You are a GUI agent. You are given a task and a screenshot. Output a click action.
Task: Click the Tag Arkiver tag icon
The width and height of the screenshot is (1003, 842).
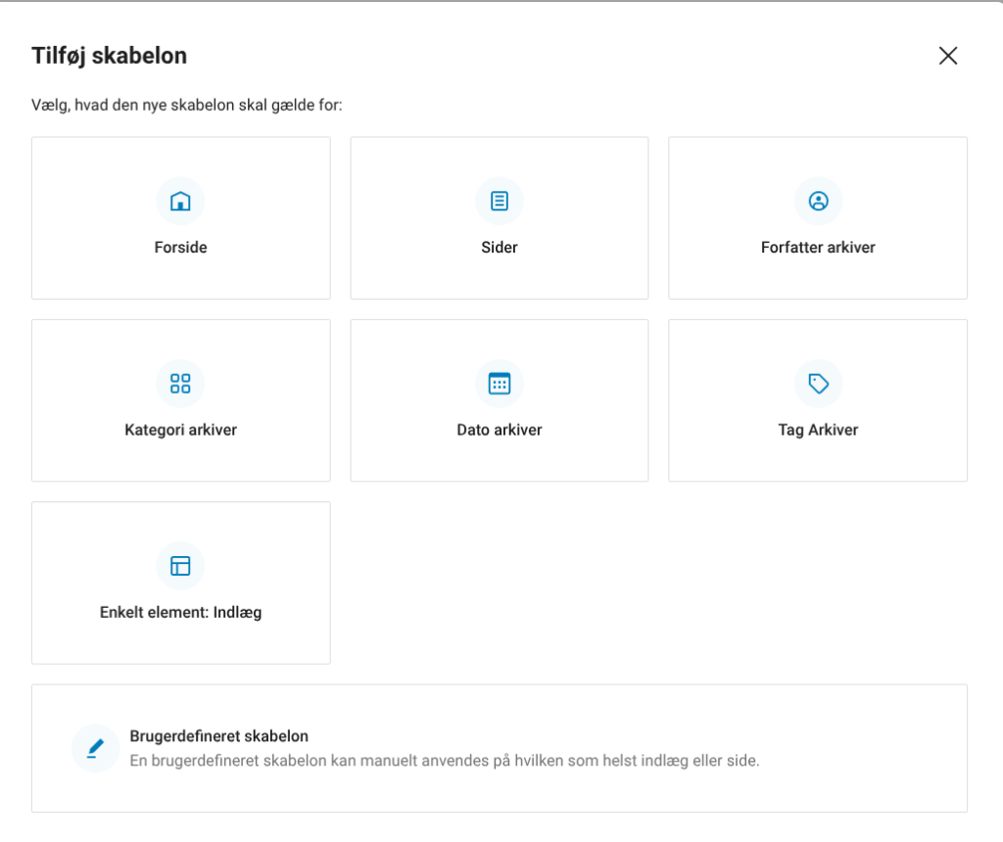818,384
